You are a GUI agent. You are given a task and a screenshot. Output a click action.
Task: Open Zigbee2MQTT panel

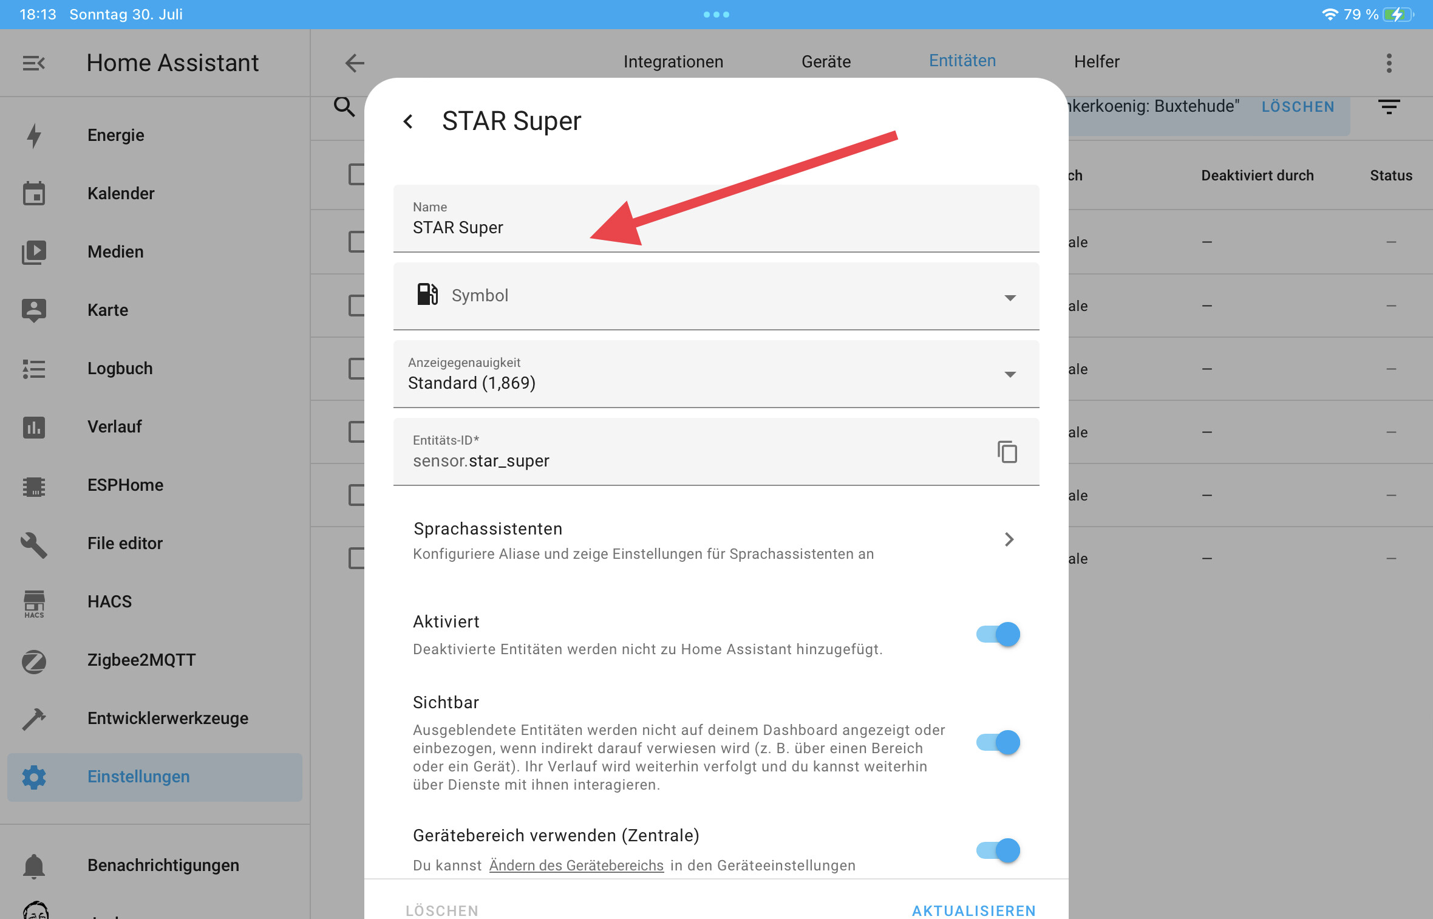click(x=155, y=660)
